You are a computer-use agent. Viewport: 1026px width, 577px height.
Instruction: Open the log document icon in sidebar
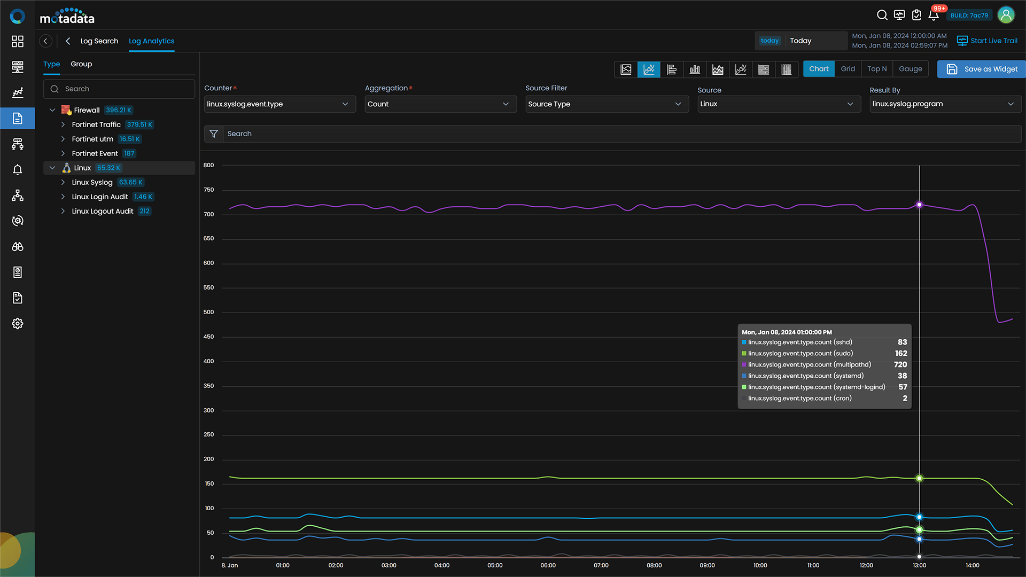click(18, 118)
